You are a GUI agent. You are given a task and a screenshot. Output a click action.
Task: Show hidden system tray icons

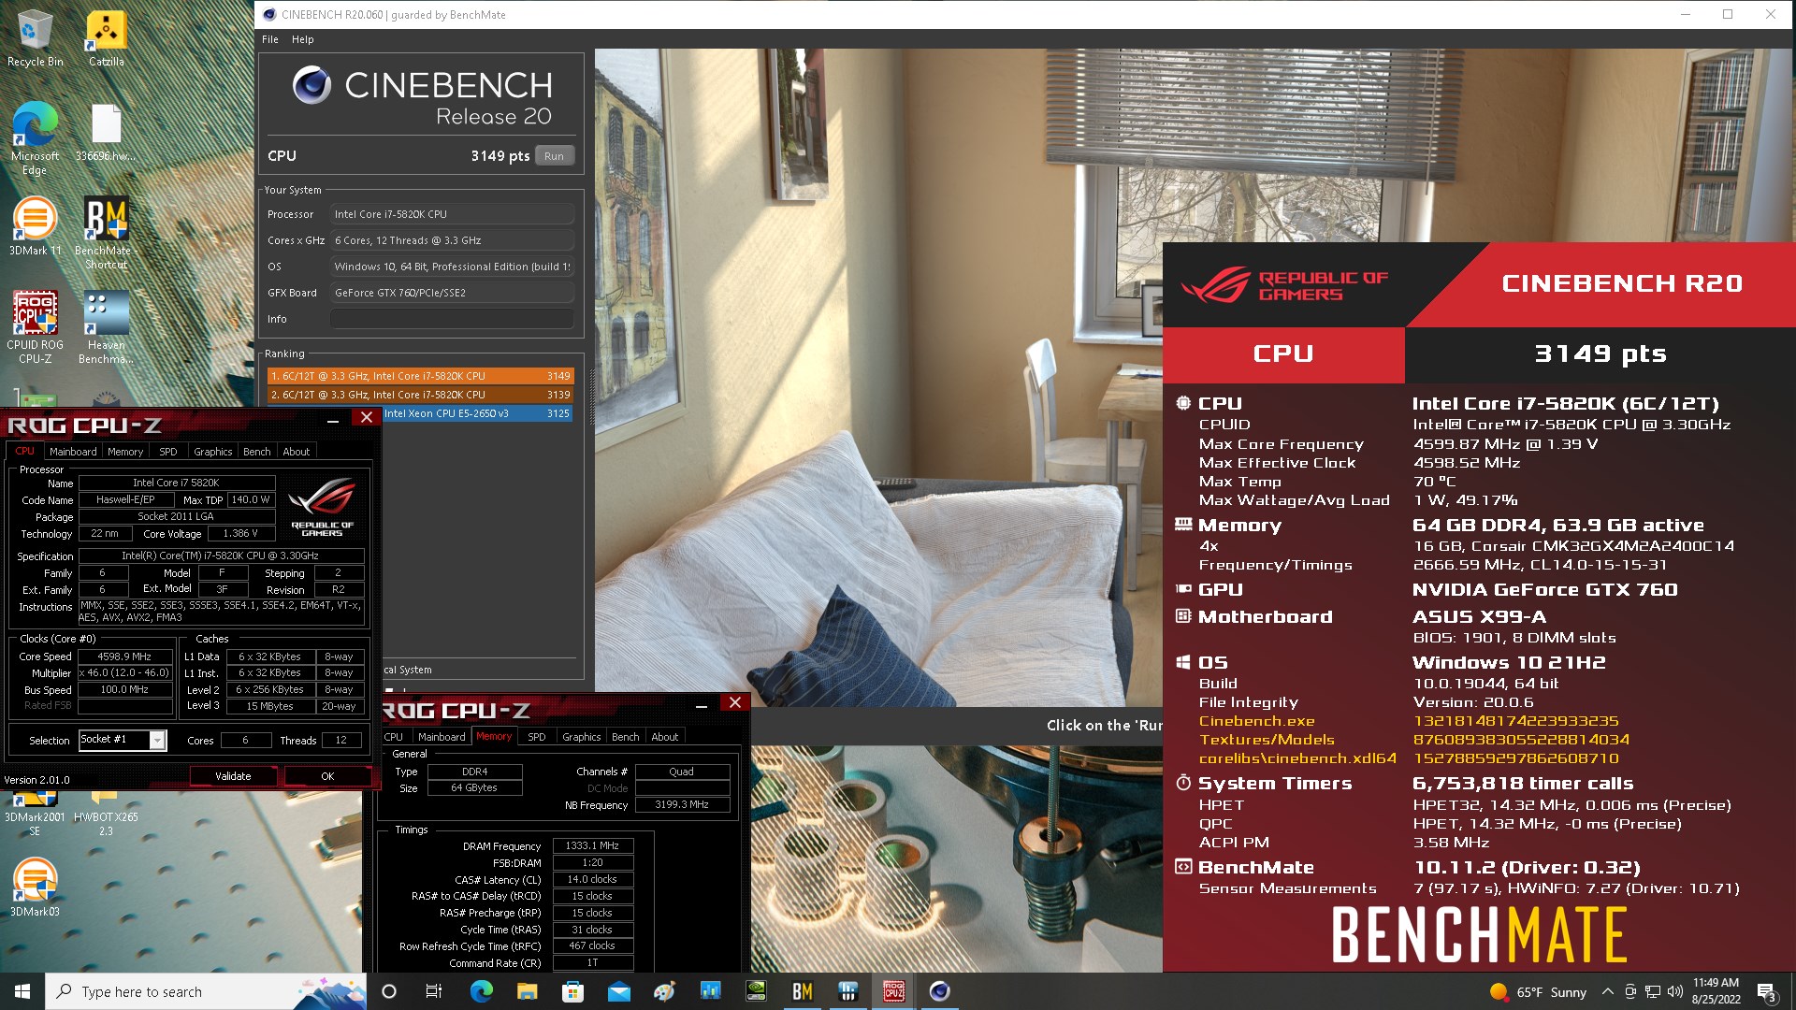pos(1607,991)
